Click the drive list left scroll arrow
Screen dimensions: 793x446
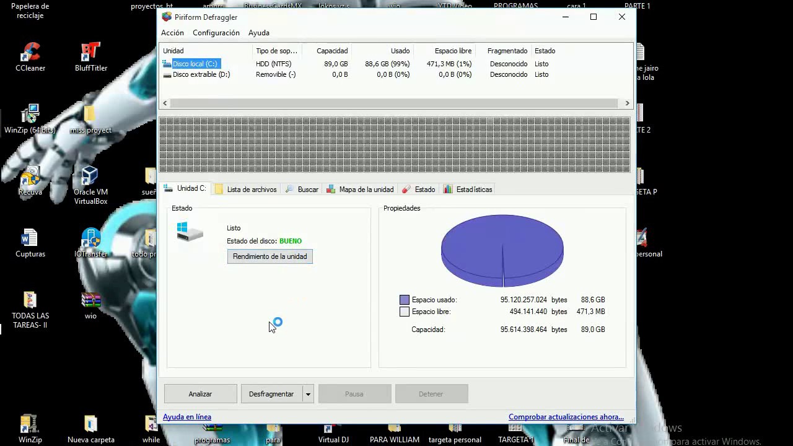coord(165,103)
